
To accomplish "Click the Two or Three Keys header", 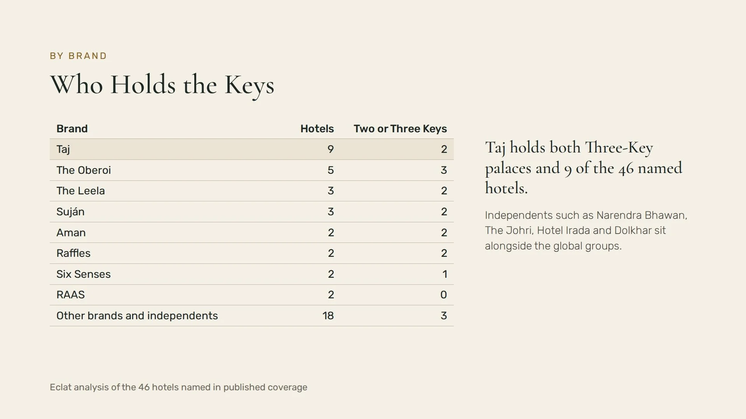I will (x=400, y=129).
